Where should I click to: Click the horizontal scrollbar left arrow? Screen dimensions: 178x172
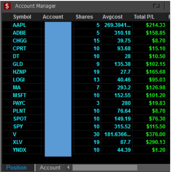click(68, 168)
